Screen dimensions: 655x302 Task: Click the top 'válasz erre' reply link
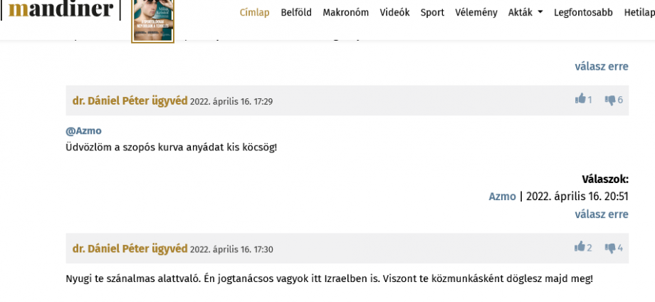pos(602,66)
